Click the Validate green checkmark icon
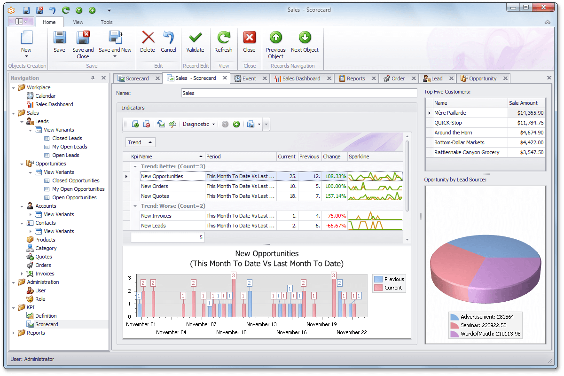The image size is (564, 376). [195, 38]
